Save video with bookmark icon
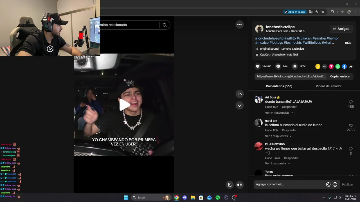The width and height of the screenshot is (360, 202). [x=295, y=66]
